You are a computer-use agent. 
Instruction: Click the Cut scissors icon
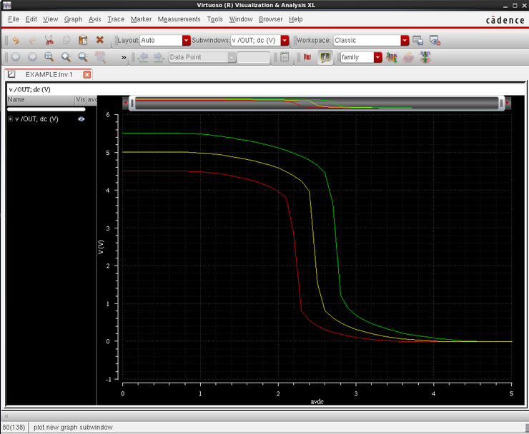pyautogui.click(x=49, y=41)
